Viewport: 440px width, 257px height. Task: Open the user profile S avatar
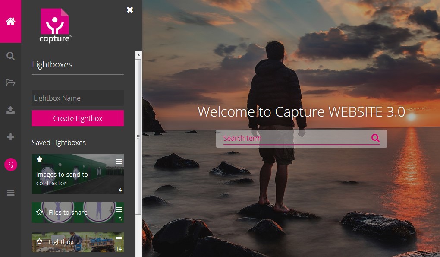coord(10,165)
